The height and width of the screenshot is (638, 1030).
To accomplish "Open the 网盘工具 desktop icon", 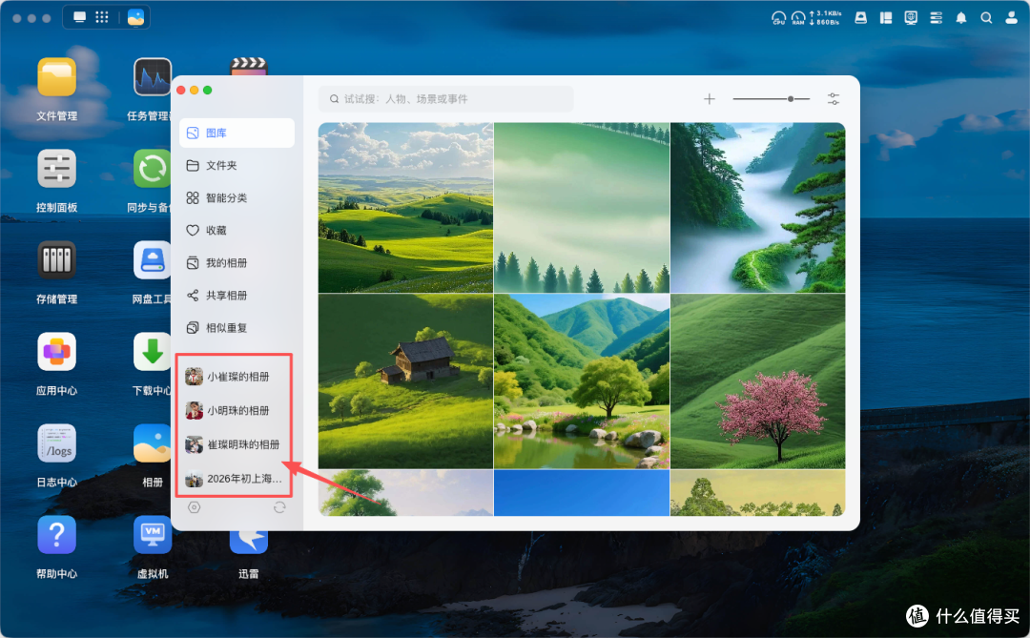I will click(153, 260).
